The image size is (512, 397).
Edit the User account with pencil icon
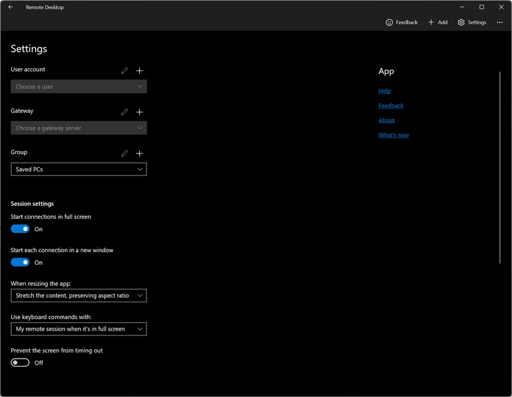pos(125,71)
